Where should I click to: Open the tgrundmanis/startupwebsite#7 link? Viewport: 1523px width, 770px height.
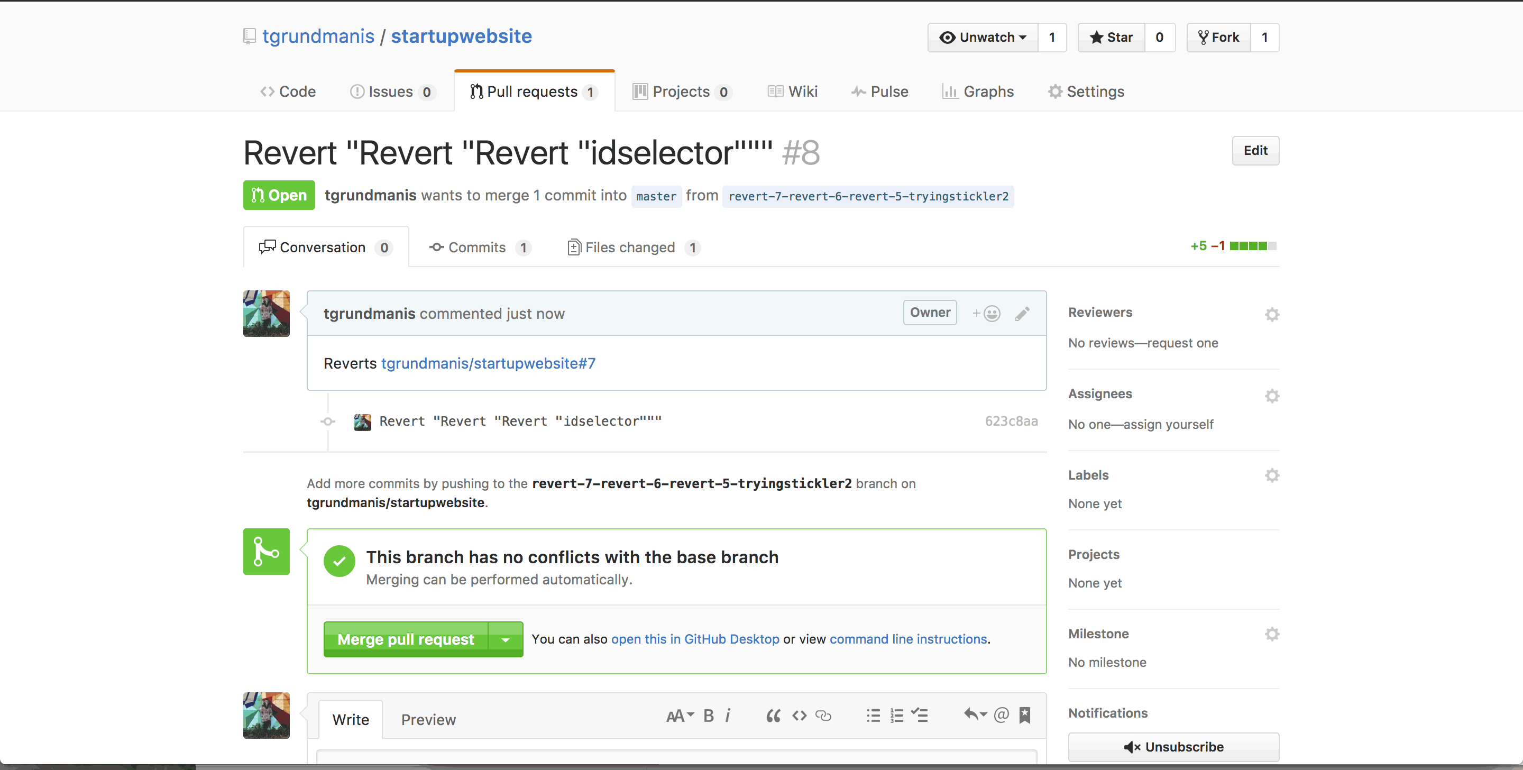coord(488,363)
